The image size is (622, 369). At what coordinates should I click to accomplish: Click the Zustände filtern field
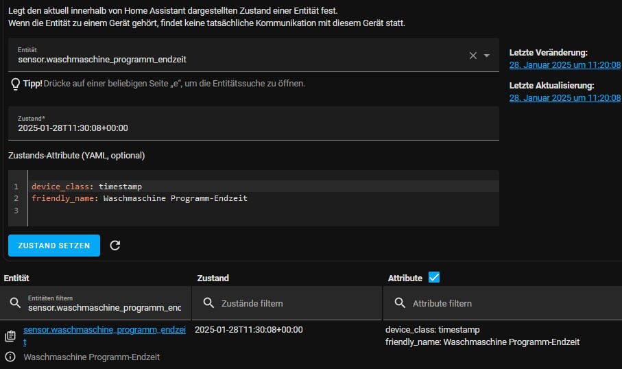(x=287, y=303)
